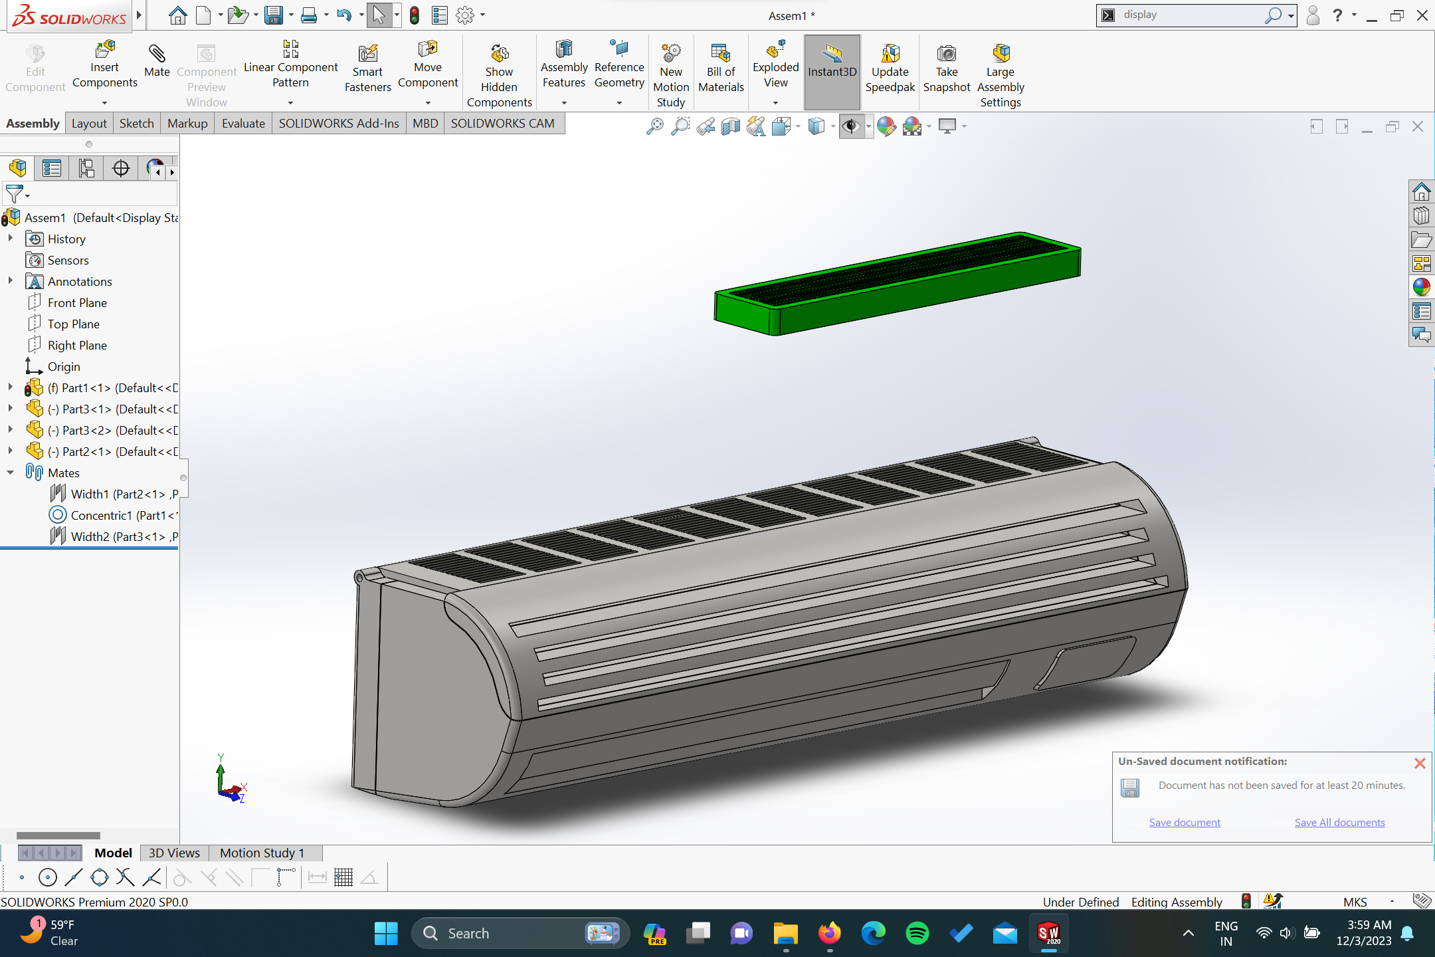Click Save All documents link
The image size is (1435, 957).
click(1339, 822)
